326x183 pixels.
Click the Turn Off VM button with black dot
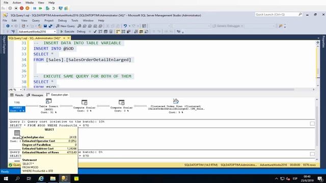point(16,8)
